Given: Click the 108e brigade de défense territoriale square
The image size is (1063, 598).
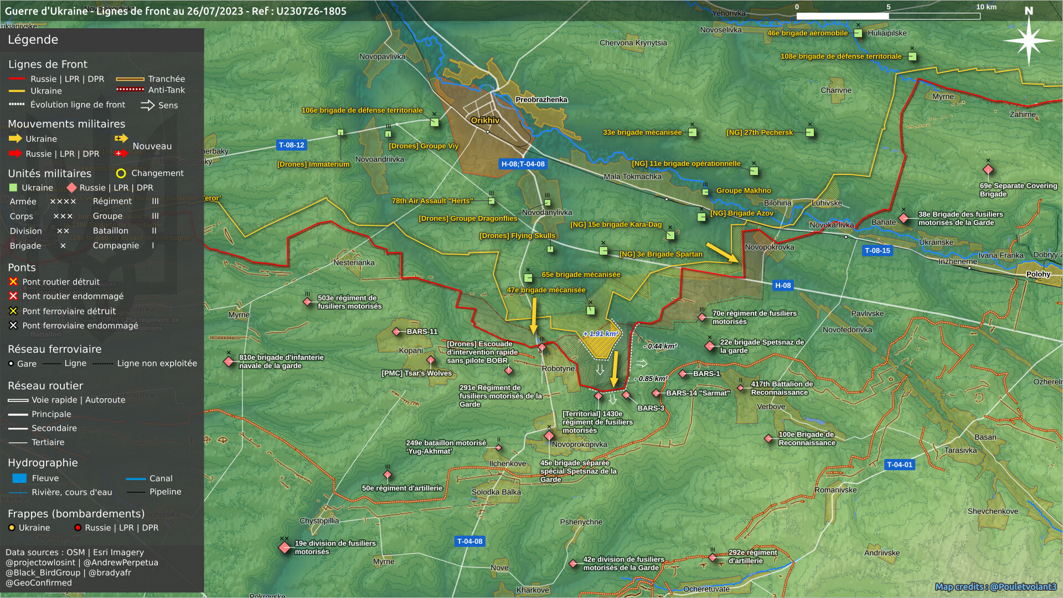Looking at the screenshot, I should pos(912,56).
